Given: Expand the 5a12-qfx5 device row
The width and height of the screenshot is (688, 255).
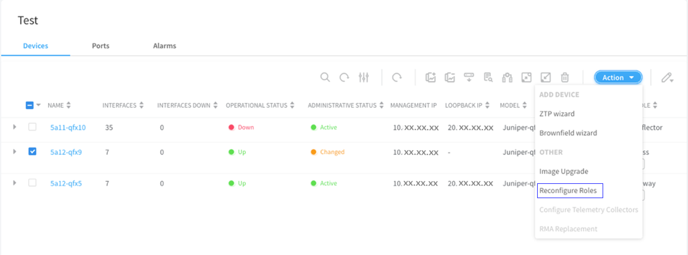Looking at the screenshot, I should tap(15, 183).
